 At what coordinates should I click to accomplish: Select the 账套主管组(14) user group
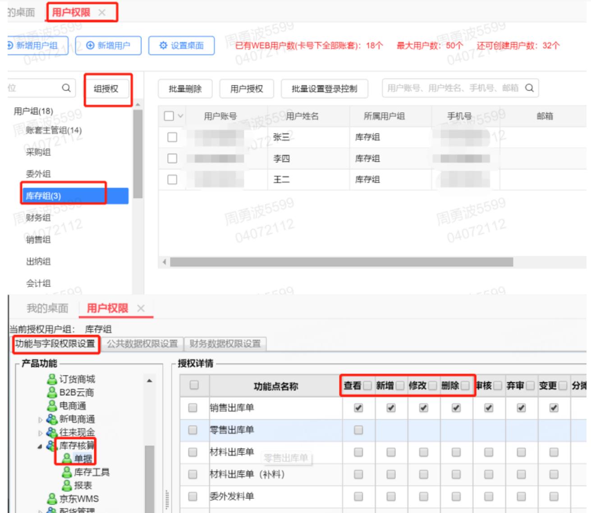pos(54,130)
